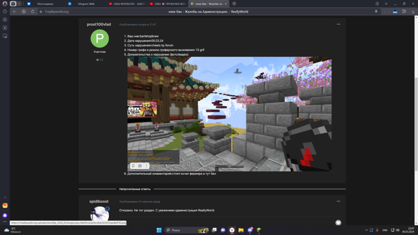The width and height of the screenshot is (418, 235).
Task: Open the spidiboost profile link
Action: pyautogui.click(x=99, y=202)
